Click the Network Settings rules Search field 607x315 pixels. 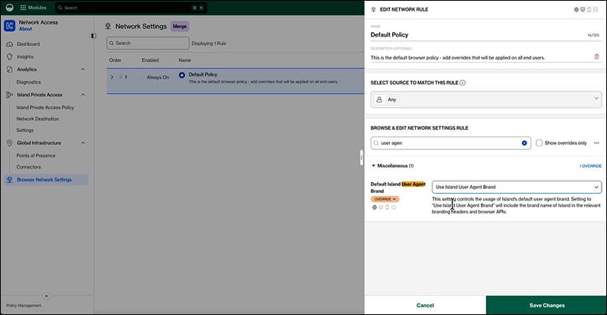click(x=148, y=43)
